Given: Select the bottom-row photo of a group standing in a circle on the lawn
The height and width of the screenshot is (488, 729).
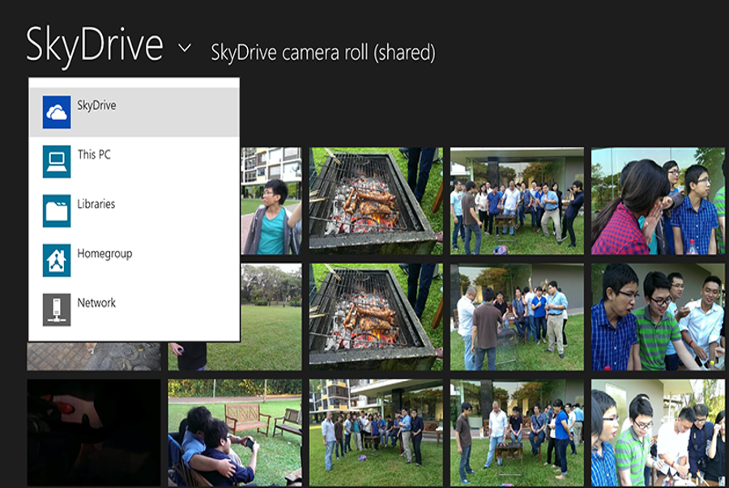Looking at the screenshot, I should pos(376,433).
